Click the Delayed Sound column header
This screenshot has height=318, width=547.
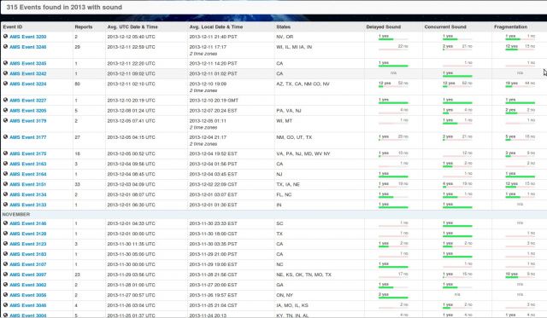tap(384, 26)
